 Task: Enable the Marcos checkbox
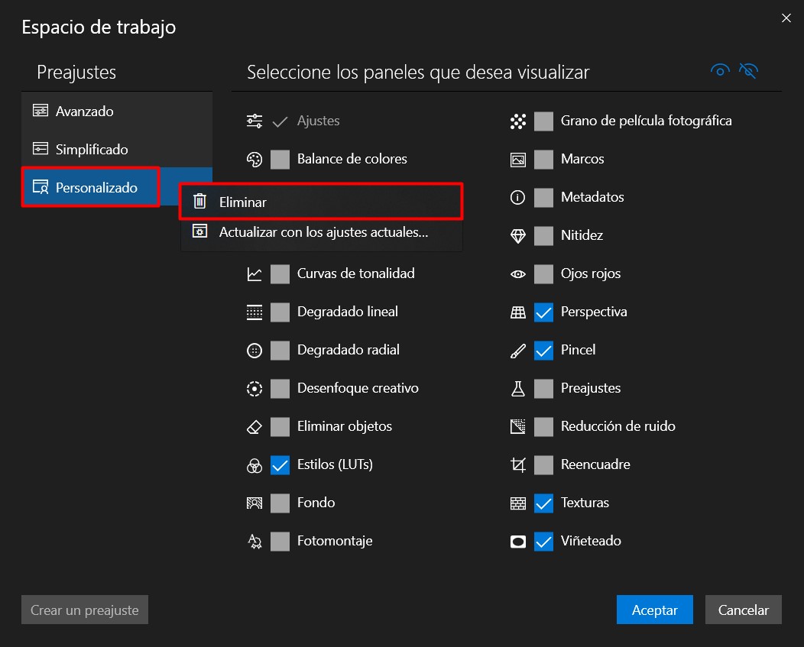(x=543, y=160)
